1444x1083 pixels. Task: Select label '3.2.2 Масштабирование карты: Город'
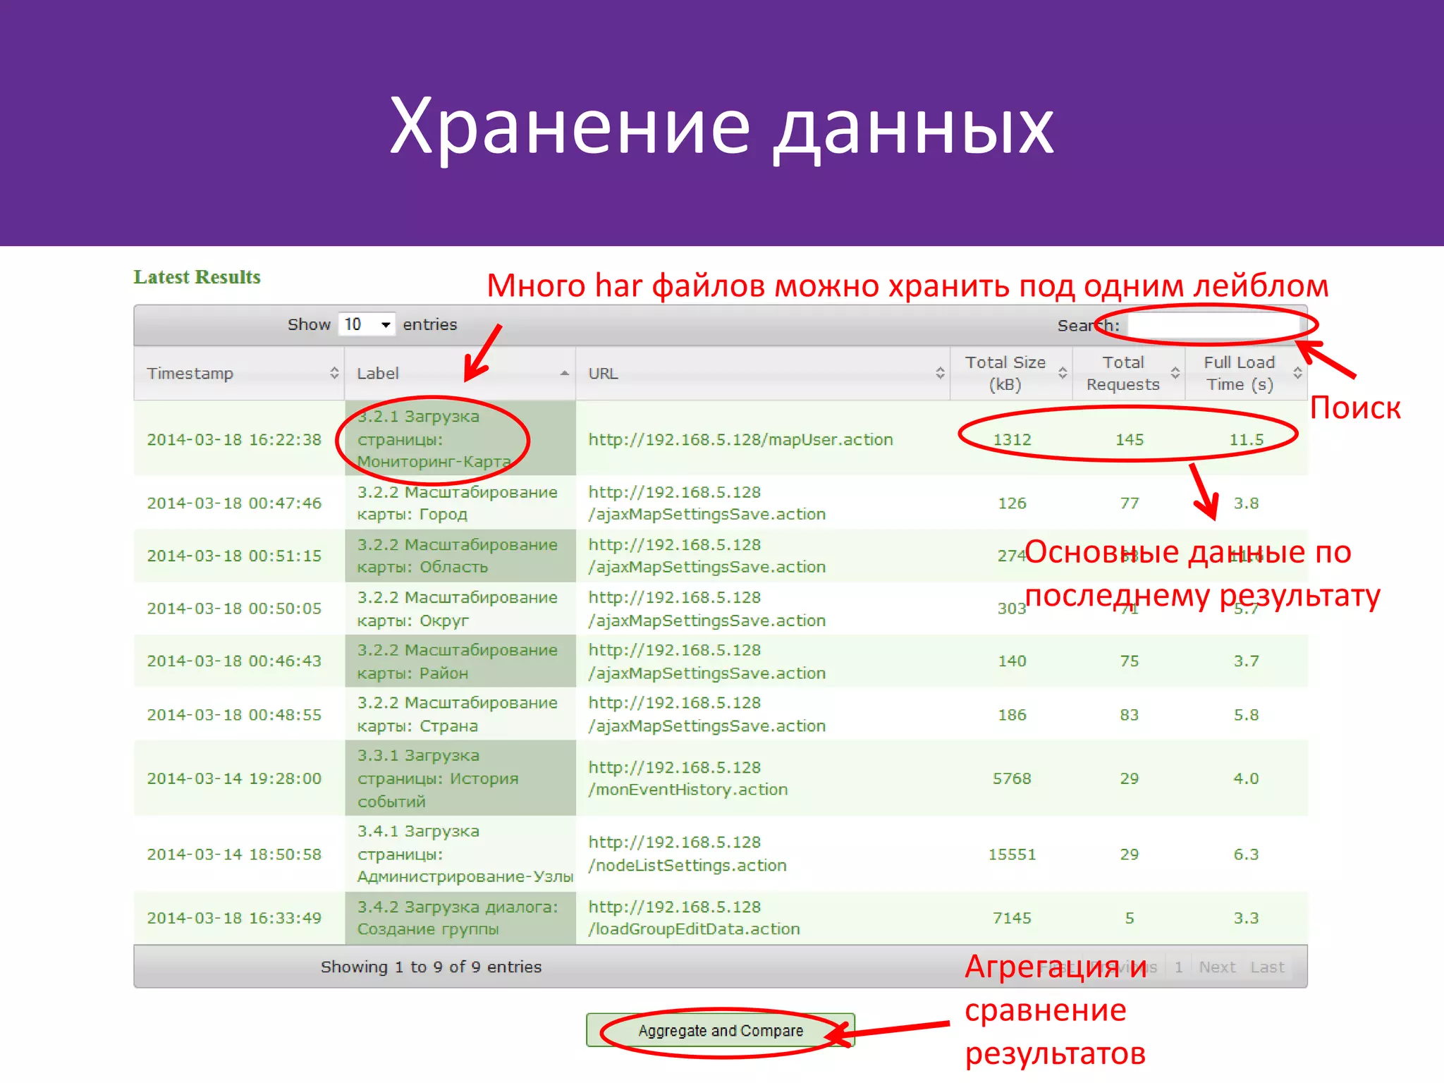(457, 503)
